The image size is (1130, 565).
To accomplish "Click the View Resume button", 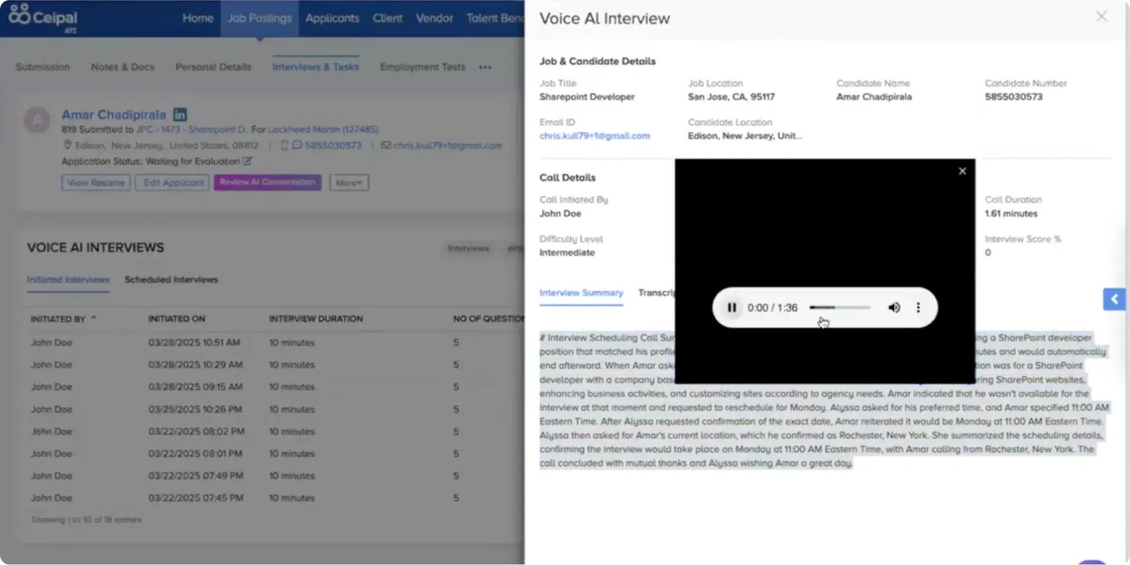I will [x=96, y=183].
